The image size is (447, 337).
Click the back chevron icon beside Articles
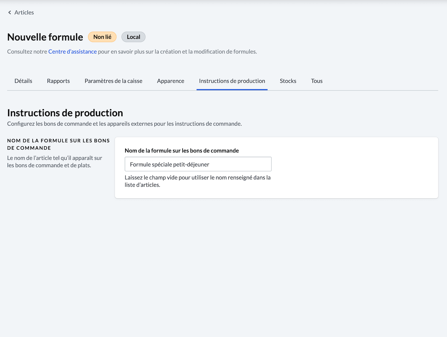[10, 12]
